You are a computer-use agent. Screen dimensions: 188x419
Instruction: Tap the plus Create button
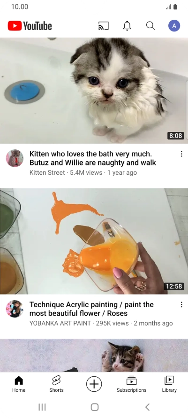point(94,384)
